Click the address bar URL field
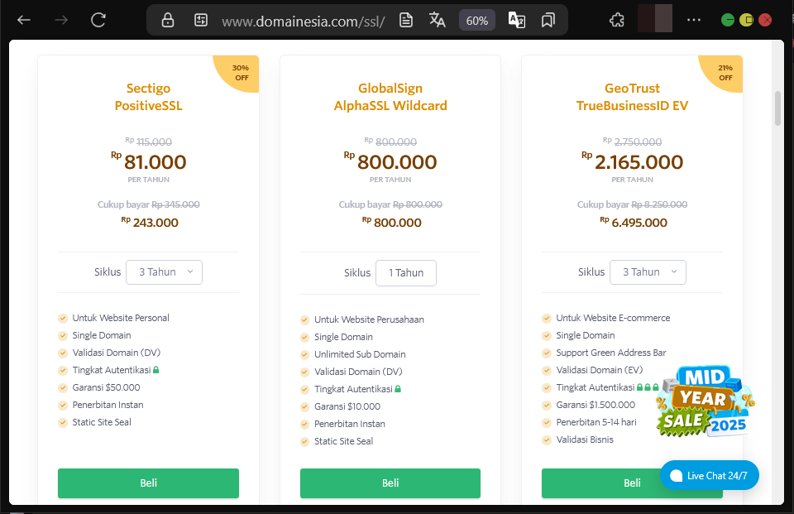 click(304, 21)
